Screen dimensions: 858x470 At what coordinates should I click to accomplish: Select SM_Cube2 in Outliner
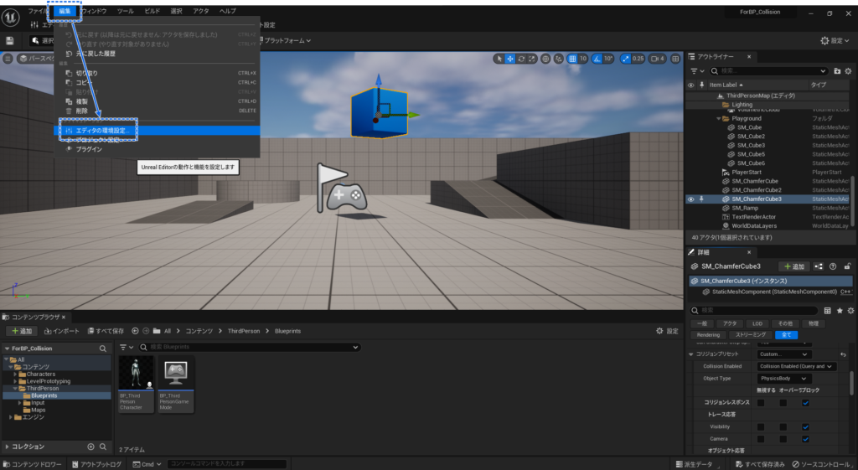click(x=751, y=137)
